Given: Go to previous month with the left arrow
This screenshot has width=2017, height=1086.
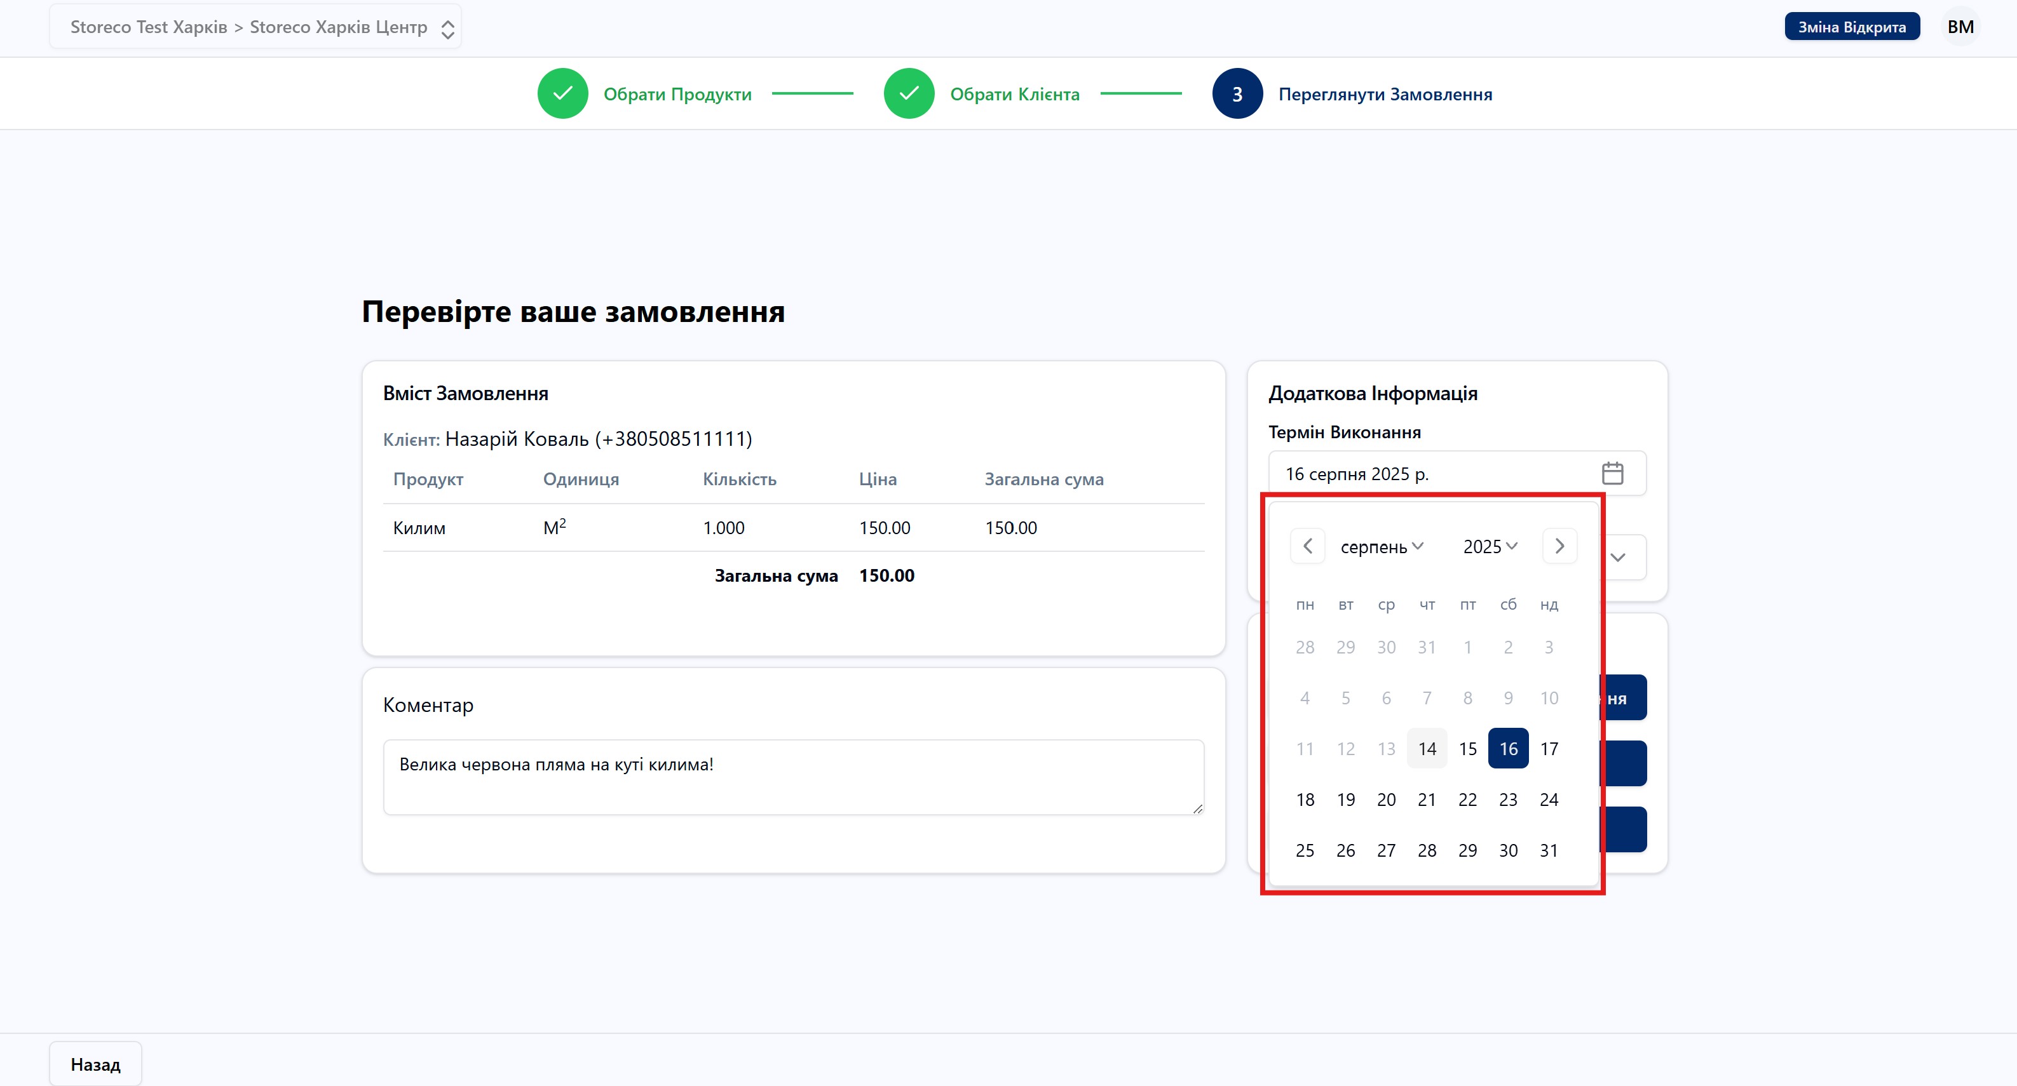Looking at the screenshot, I should tap(1307, 546).
